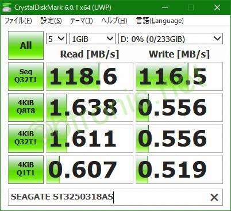Open the test size dropdown showing 1GiB
The height and width of the screenshot is (211, 231).
[93, 39]
